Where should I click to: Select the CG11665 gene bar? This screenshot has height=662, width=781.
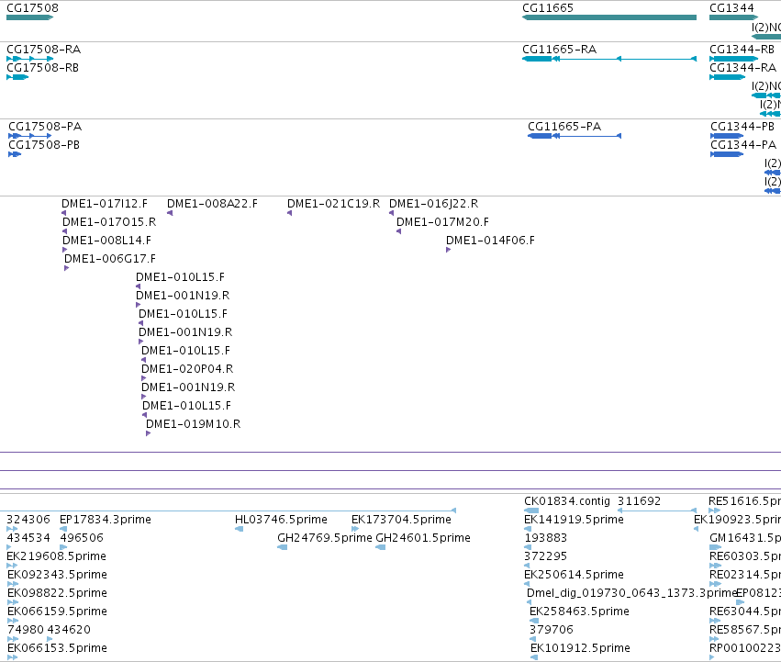(609, 17)
